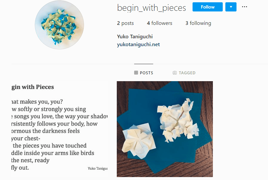268x180 pixels.
Task: Switch to the TAGGED tab
Action: coord(184,73)
